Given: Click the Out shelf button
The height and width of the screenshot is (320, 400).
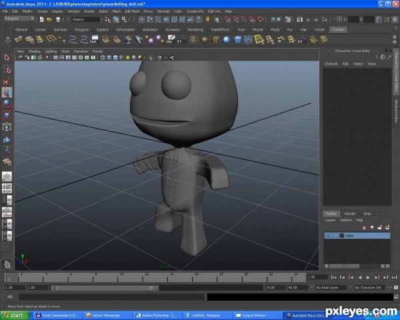Looking at the screenshot, I should pyautogui.click(x=95, y=39).
